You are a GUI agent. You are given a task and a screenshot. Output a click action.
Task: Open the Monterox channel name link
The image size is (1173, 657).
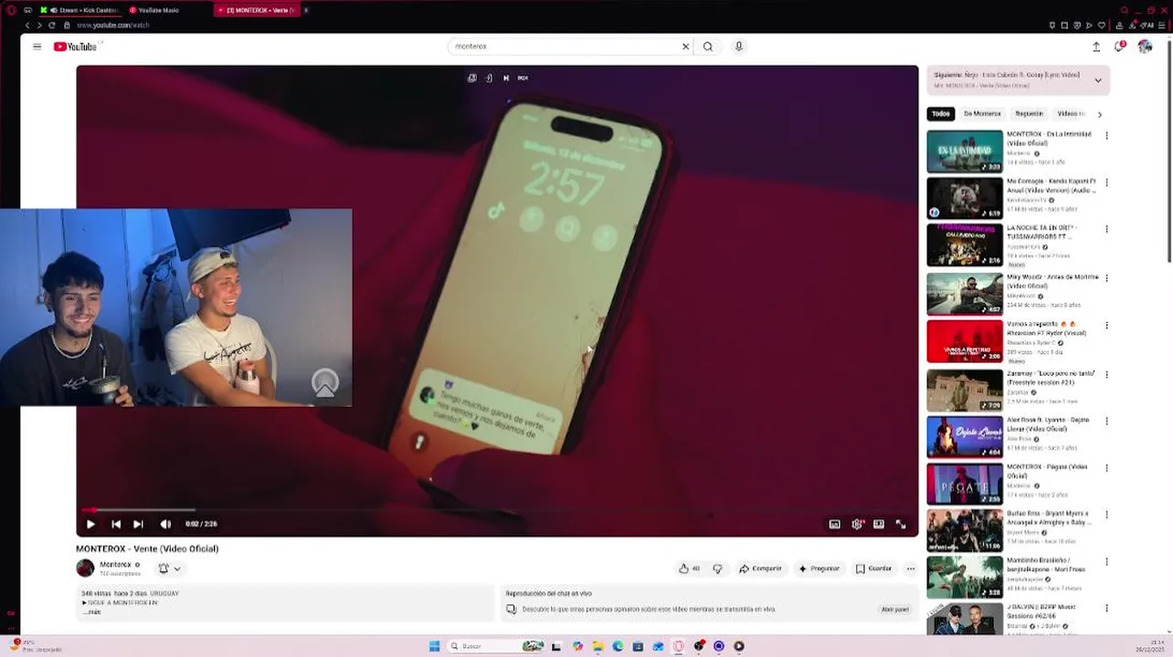(x=115, y=565)
